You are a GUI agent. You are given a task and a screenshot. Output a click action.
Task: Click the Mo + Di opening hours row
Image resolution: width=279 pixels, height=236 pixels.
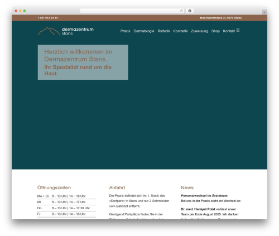[66, 196]
